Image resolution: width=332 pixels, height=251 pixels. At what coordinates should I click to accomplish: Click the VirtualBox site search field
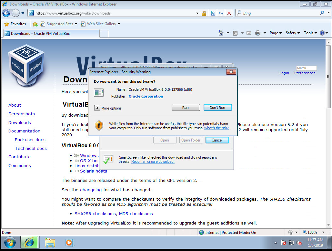[x=306, y=68]
